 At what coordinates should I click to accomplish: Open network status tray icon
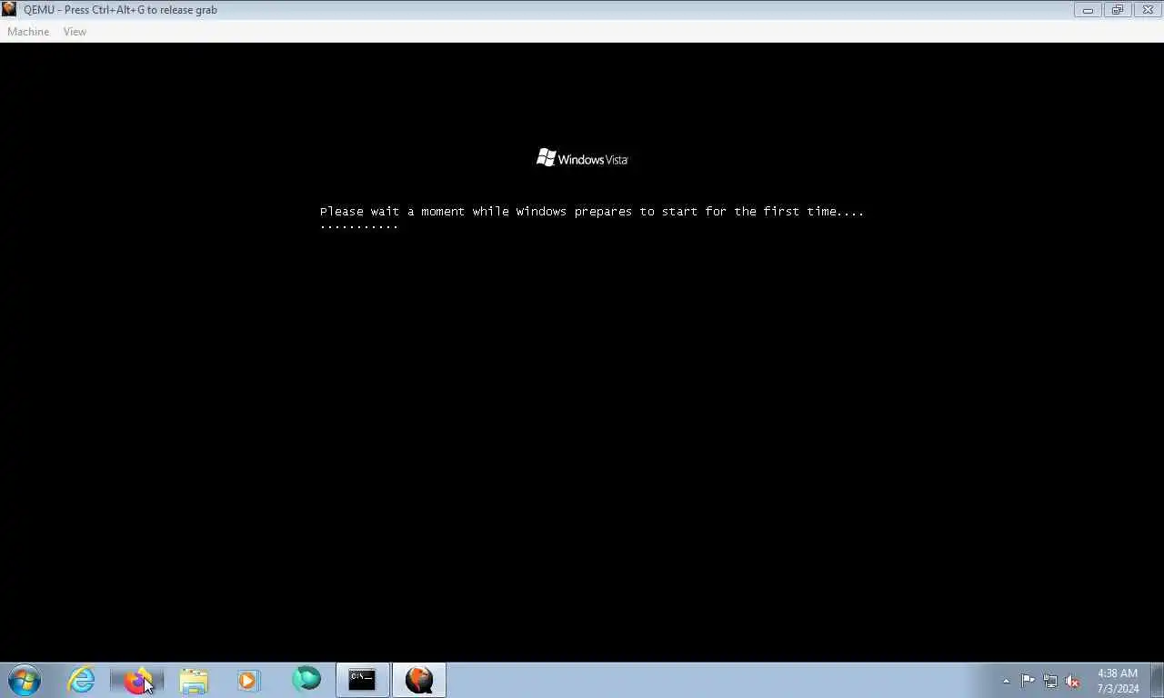tap(1050, 681)
